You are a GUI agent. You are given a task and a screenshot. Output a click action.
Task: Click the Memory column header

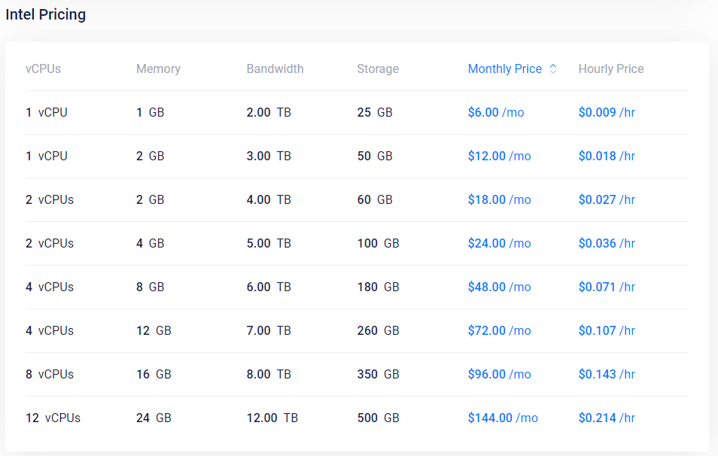[x=159, y=68]
